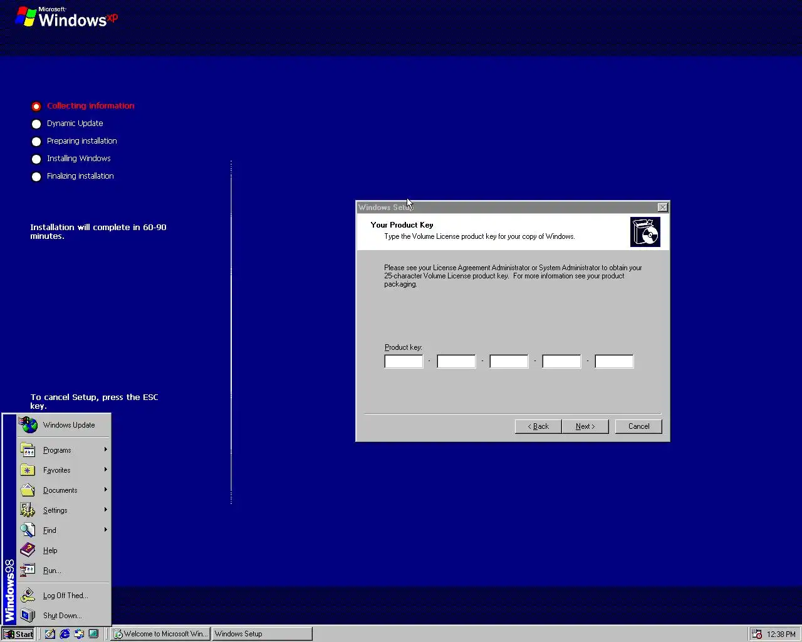Click the View Channels quick launch icon

pyautogui.click(x=93, y=634)
